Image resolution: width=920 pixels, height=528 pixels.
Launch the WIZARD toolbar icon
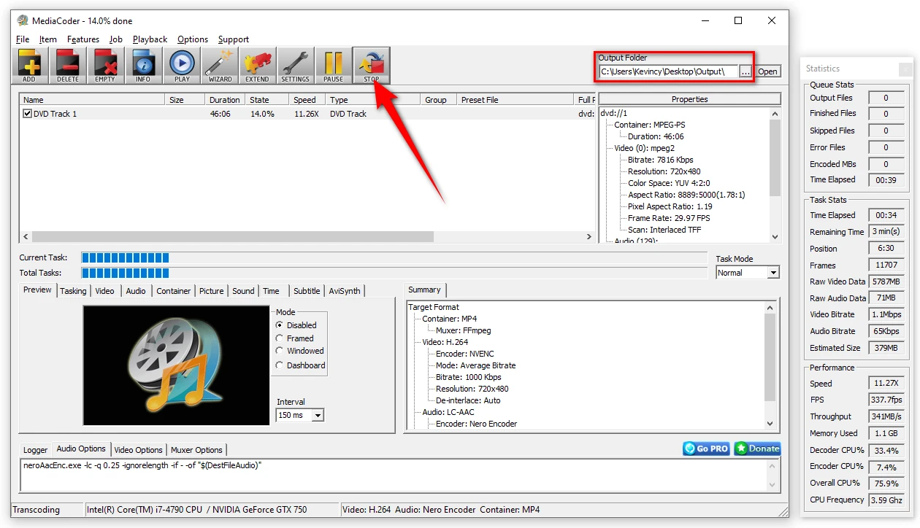click(x=220, y=66)
